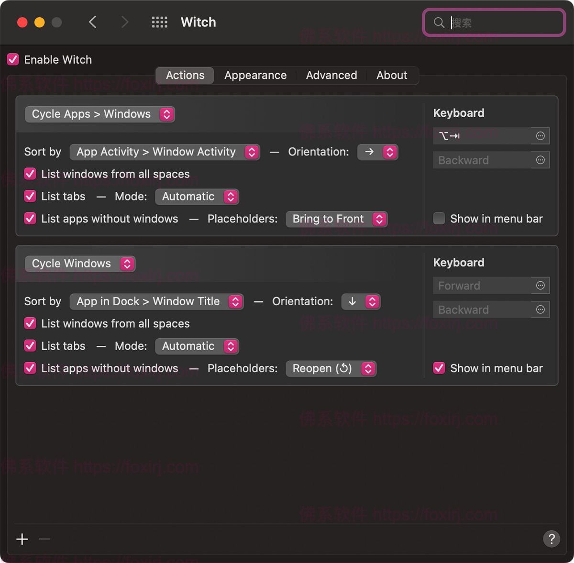Expand the App in Dock > Window Title sort menu
574x563 pixels.
[x=156, y=301]
